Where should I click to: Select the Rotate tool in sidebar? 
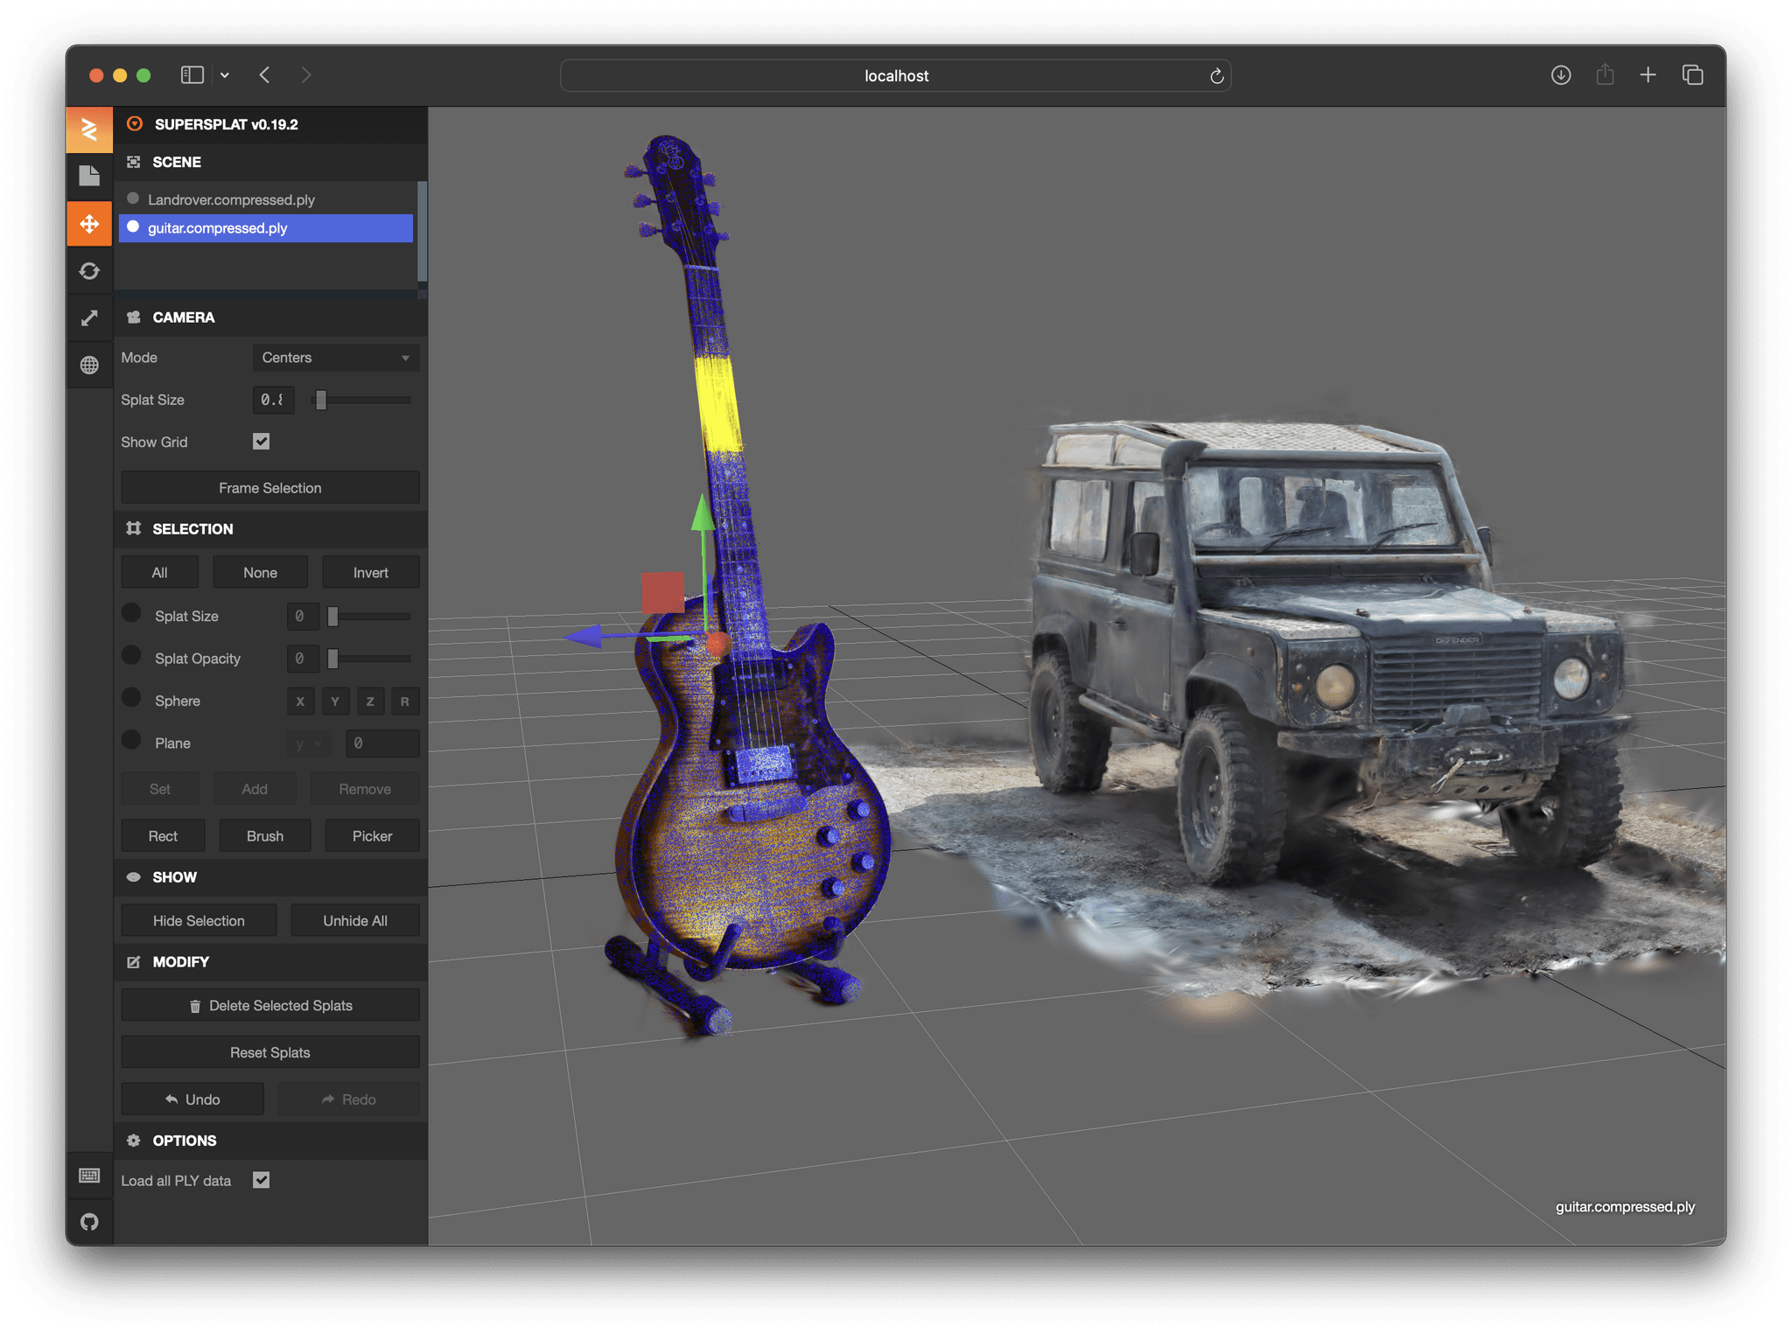click(x=89, y=271)
